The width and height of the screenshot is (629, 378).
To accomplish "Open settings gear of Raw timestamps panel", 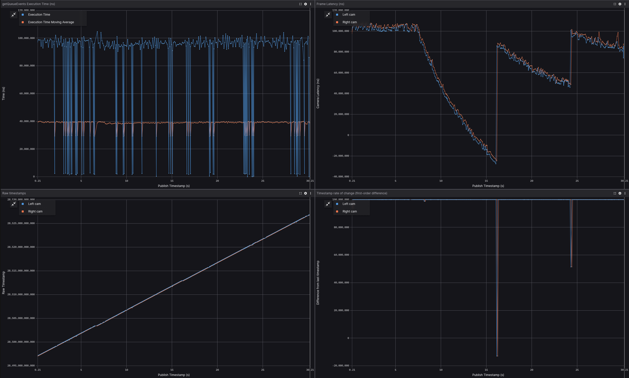I will 305,193.
